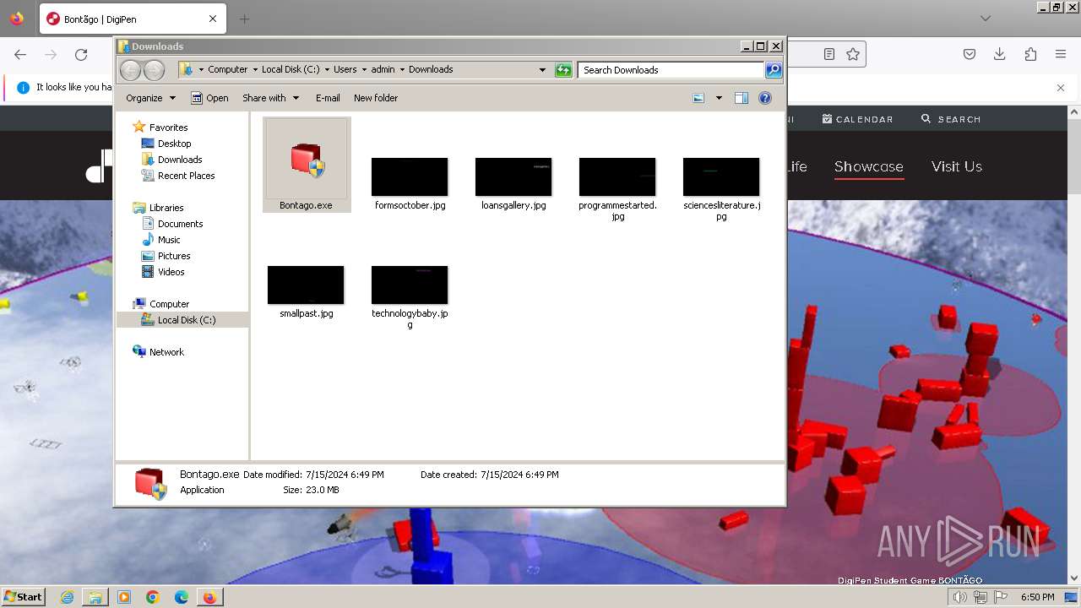Click the Explorer help question mark icon
1081x608 pixels.
click(x=765, y=98)
